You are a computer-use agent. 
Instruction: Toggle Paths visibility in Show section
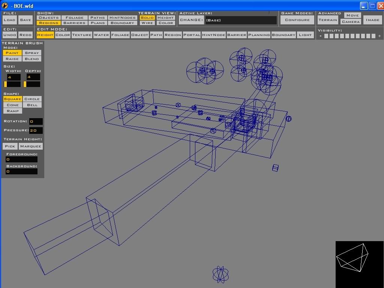pyautogui.click(x=97, y=18)
